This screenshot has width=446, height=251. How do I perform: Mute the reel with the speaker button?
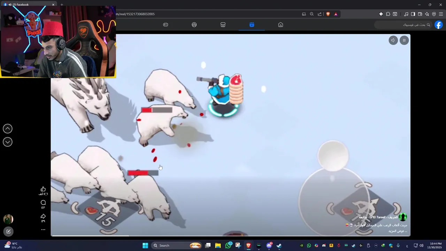[x=393, y=40]
